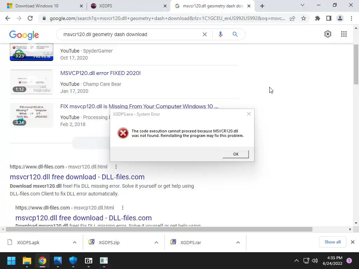This screenshot has width=359, height=269.
Task: Open a new browser tab
Action: click(262, 6)
